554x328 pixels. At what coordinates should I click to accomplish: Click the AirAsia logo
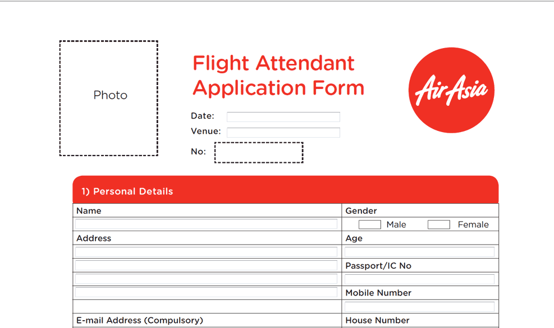451,90
